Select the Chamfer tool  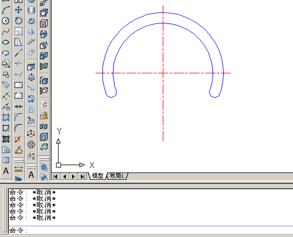point(19,118)
